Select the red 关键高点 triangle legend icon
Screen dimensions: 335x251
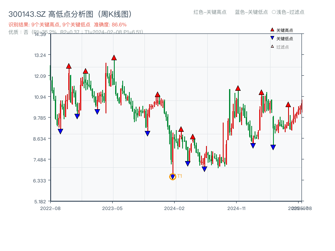coord(271,30)
